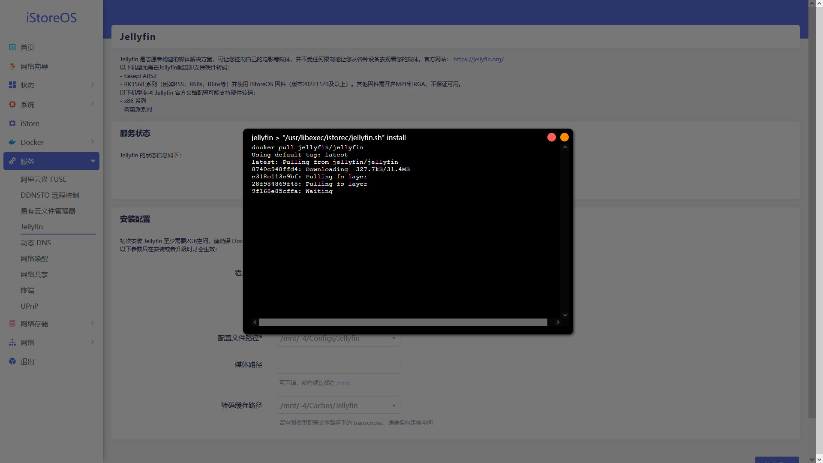
Task: Select Jellyfin in services submenu
Action: coord(32,227)
